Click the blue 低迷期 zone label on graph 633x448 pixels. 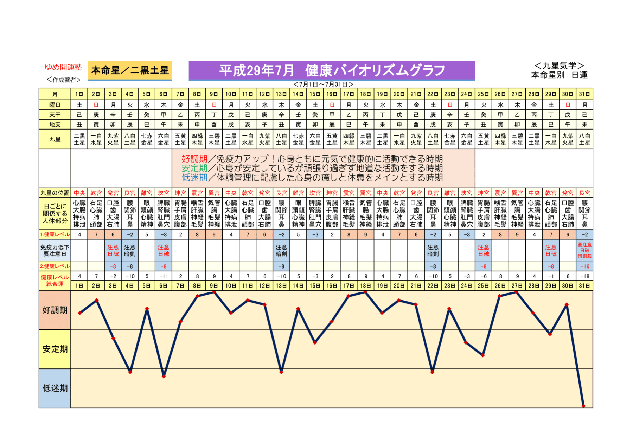tap(55, 388)
